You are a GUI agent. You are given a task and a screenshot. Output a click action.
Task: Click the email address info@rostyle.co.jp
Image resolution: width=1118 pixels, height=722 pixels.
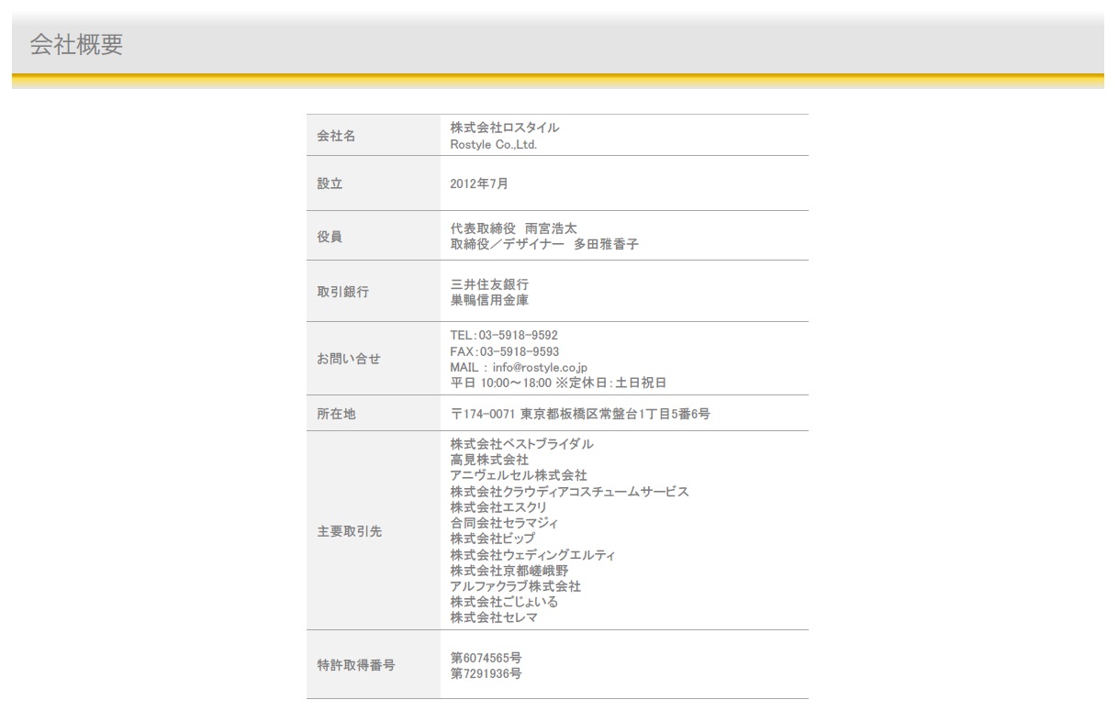540,367
